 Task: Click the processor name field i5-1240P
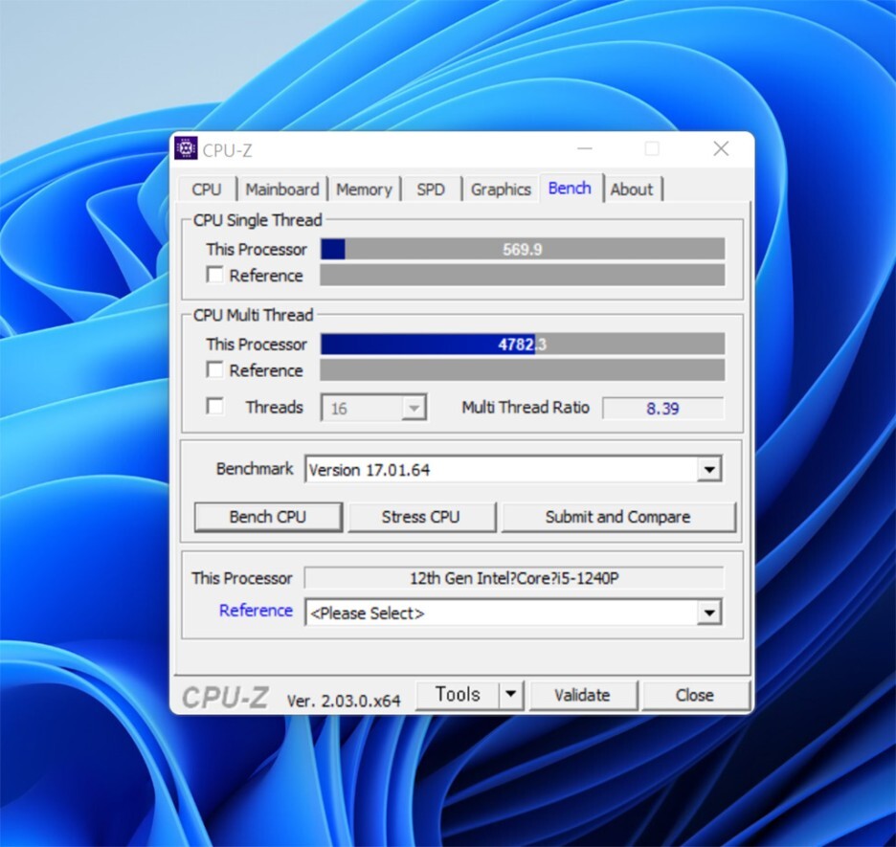tap(514, 578)
